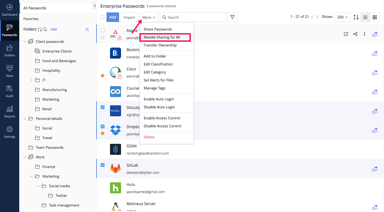Viewport: 384px width, 212px height.
Task: Click Delete in the More menu
Action: click(167, 137)
